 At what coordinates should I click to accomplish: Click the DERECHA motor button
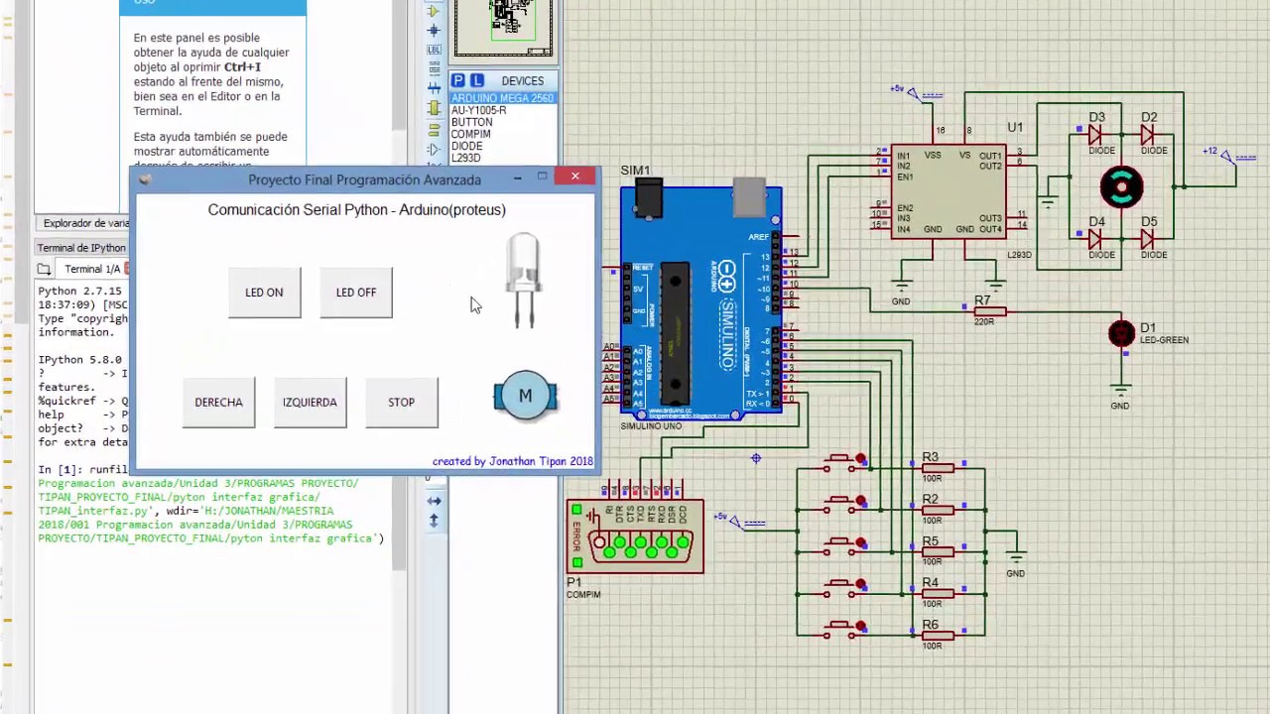coord(218,403)
